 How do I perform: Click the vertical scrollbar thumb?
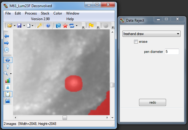pos(112,85)
